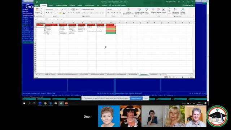
Task: Open filter dropdown on column H header
Action: point(115,25)
